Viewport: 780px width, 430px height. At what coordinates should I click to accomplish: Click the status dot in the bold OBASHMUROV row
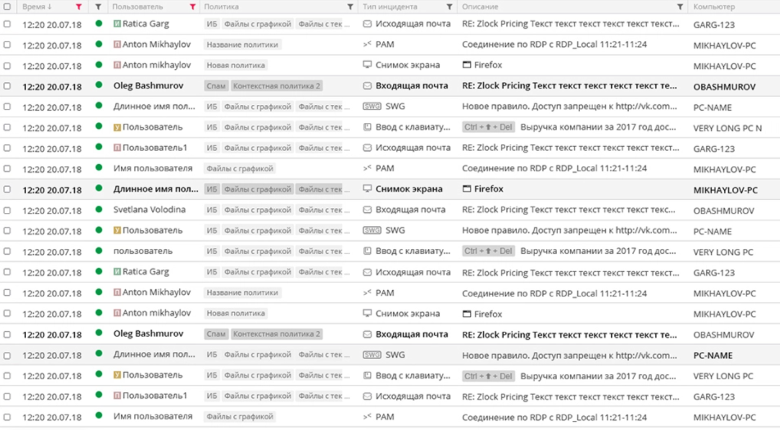[x=99, y=85]
